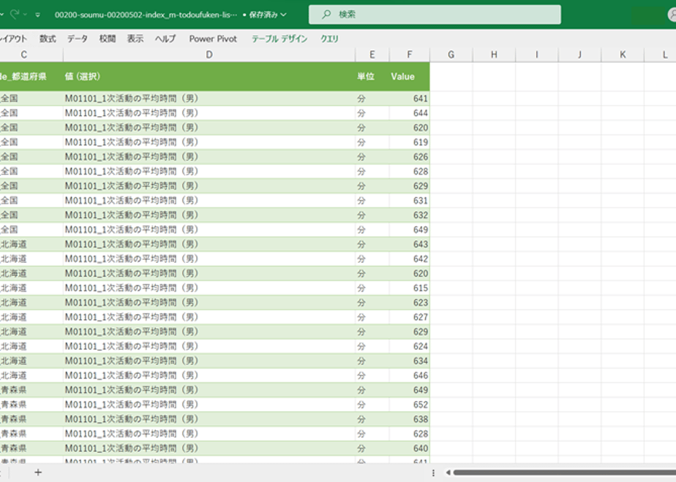This screenshot has height=482, width=676.
Task: Expand the 保存済み save status dropdown
Action: coord(283,15)
